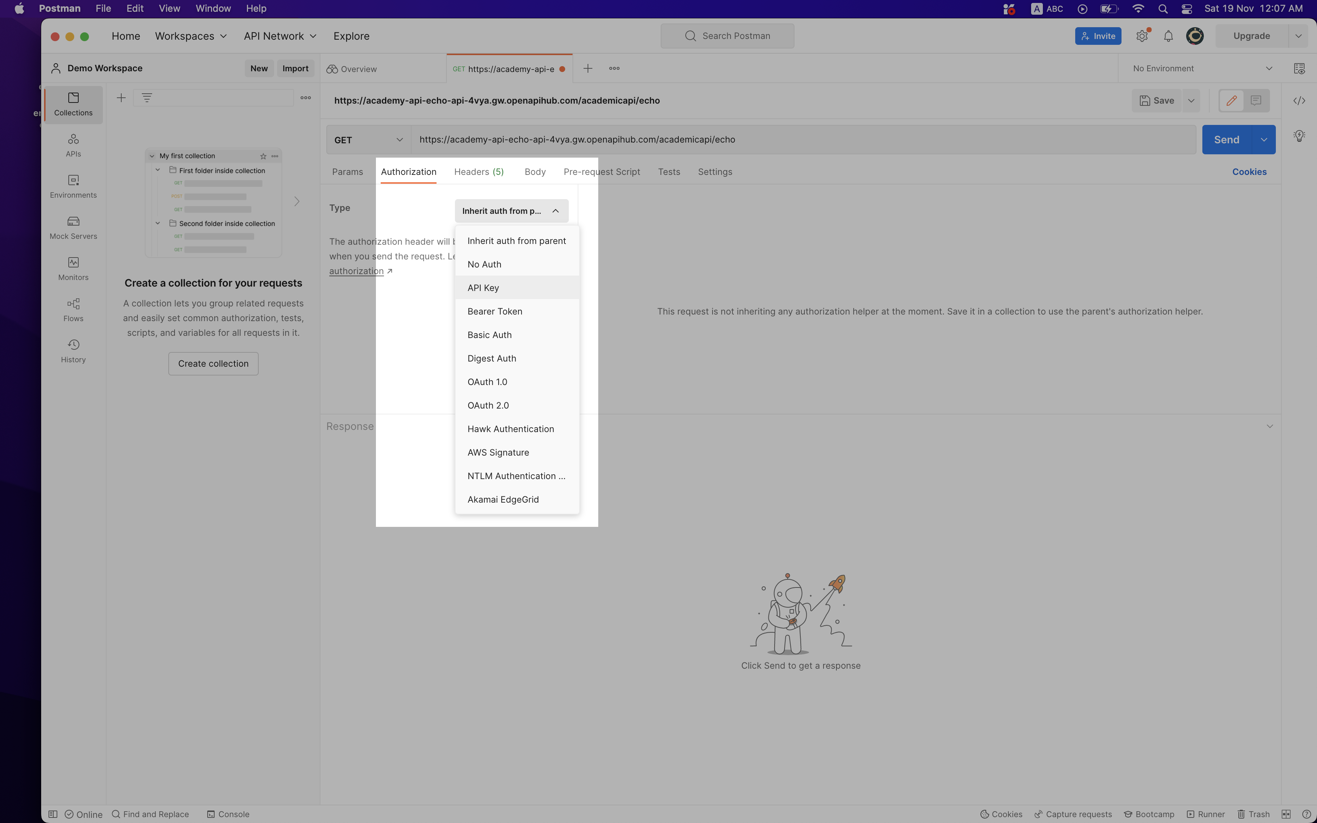
Task: Click the Create collection button
Action: tap(213, 364)
